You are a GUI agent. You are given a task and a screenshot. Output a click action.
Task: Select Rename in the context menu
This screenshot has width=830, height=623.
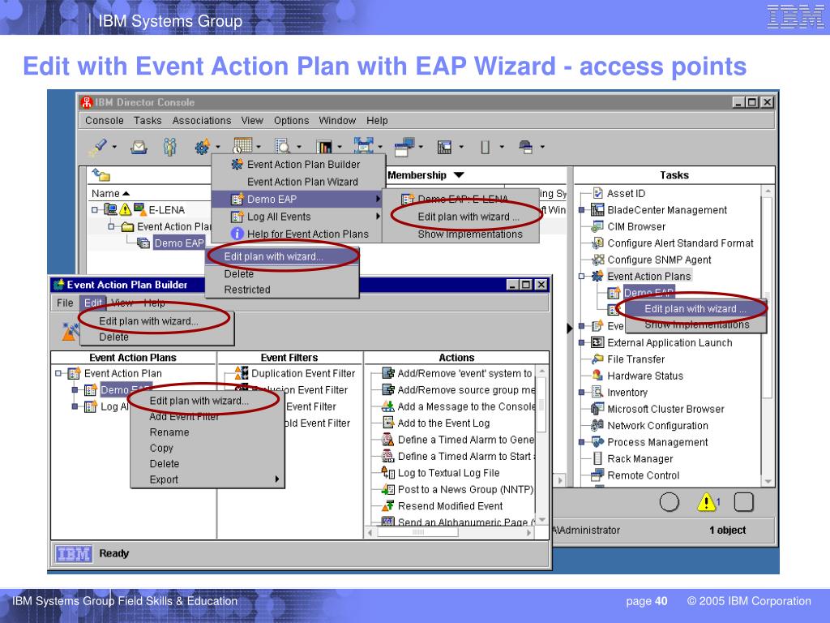[x=169, y=432]
